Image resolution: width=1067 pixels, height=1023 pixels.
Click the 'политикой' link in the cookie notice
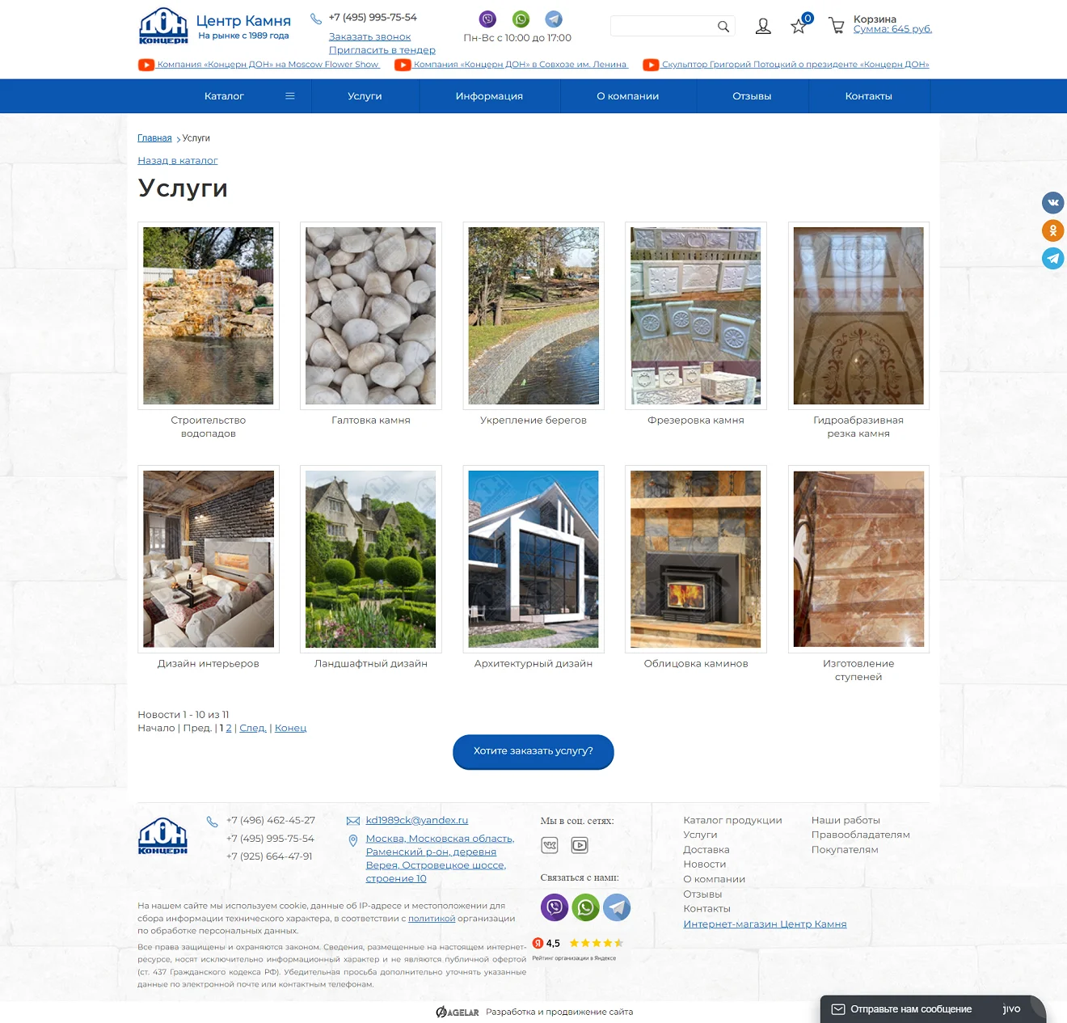coord(432,919)
